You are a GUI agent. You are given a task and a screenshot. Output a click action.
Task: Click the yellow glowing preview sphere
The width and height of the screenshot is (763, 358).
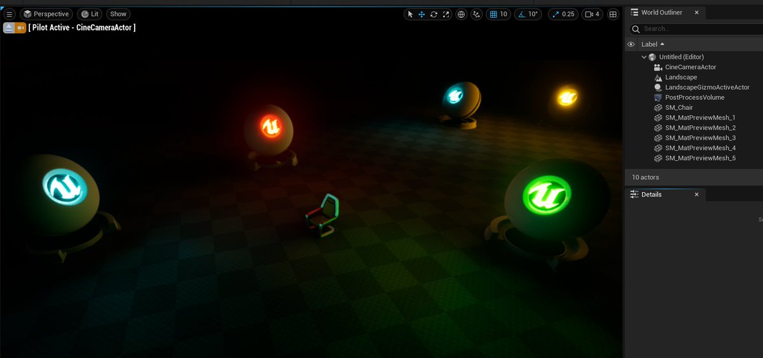click(567, 99)
